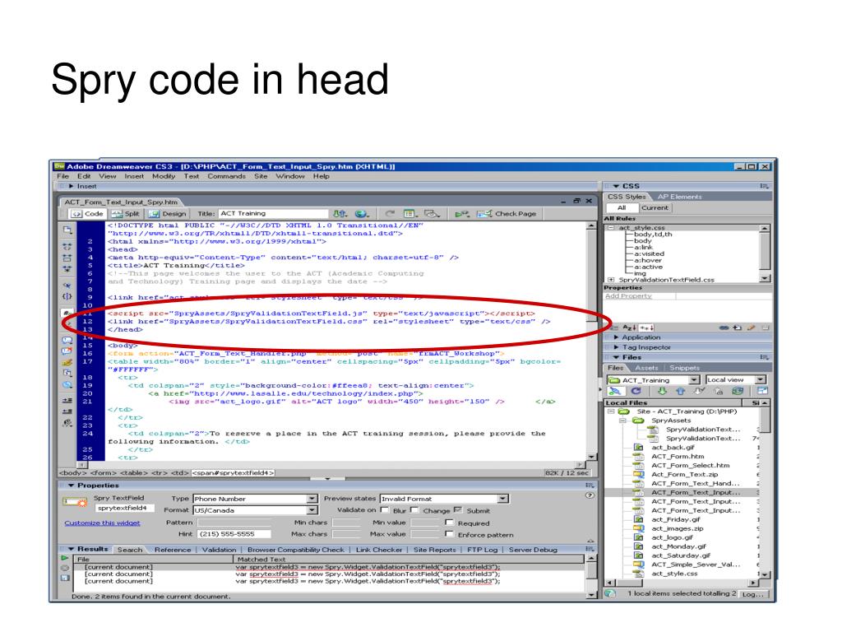842x632 pixels.
Task: Click the Select Parent Tag coding icon
Action: click(67, 285)
